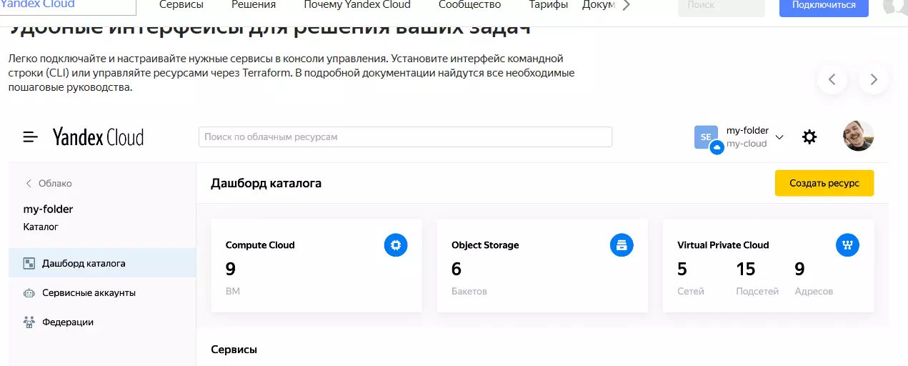Click the Virtual Private Cloud network icon
This screenshot has width=908, height=366.
click(x=847, y=245)
